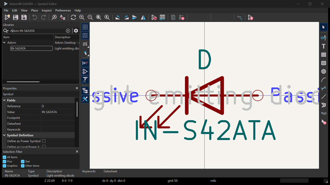Open Find and Replace
The height and width of the screenshot is (185, 330).
pyautogui.click(x=63, y=17)
